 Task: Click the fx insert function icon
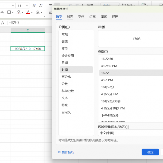pos(3,23)
